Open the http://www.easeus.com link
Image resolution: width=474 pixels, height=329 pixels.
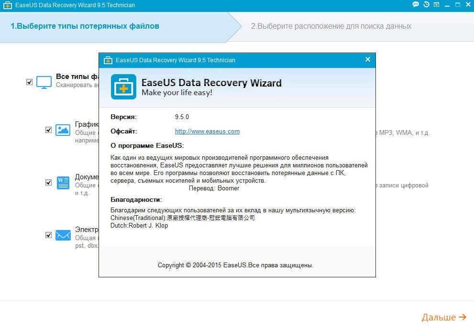pyautogui.click(x=207, y=132)
